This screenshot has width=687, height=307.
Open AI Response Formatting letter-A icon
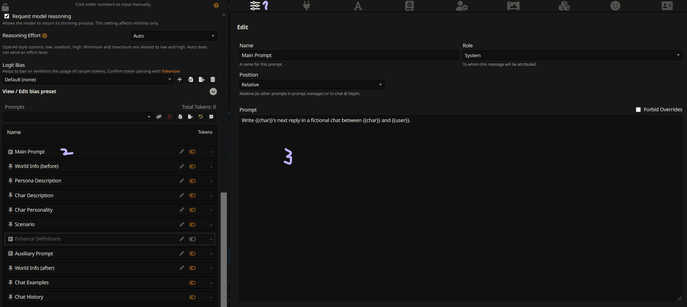[358, 6]
